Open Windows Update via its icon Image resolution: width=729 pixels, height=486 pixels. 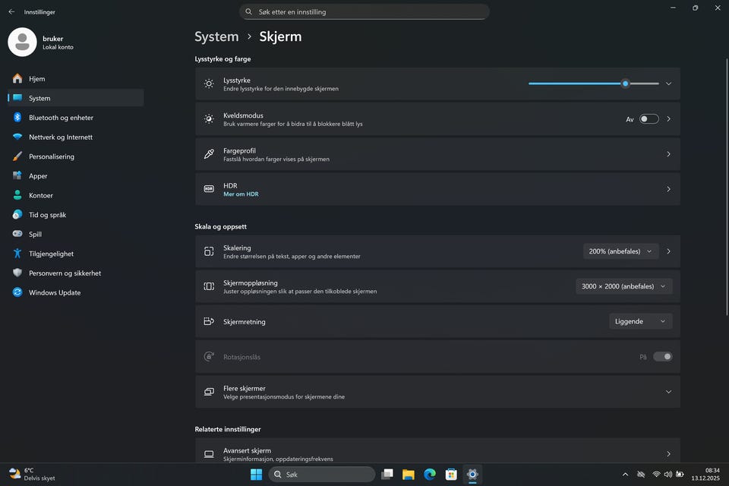(x=17, y=292)
